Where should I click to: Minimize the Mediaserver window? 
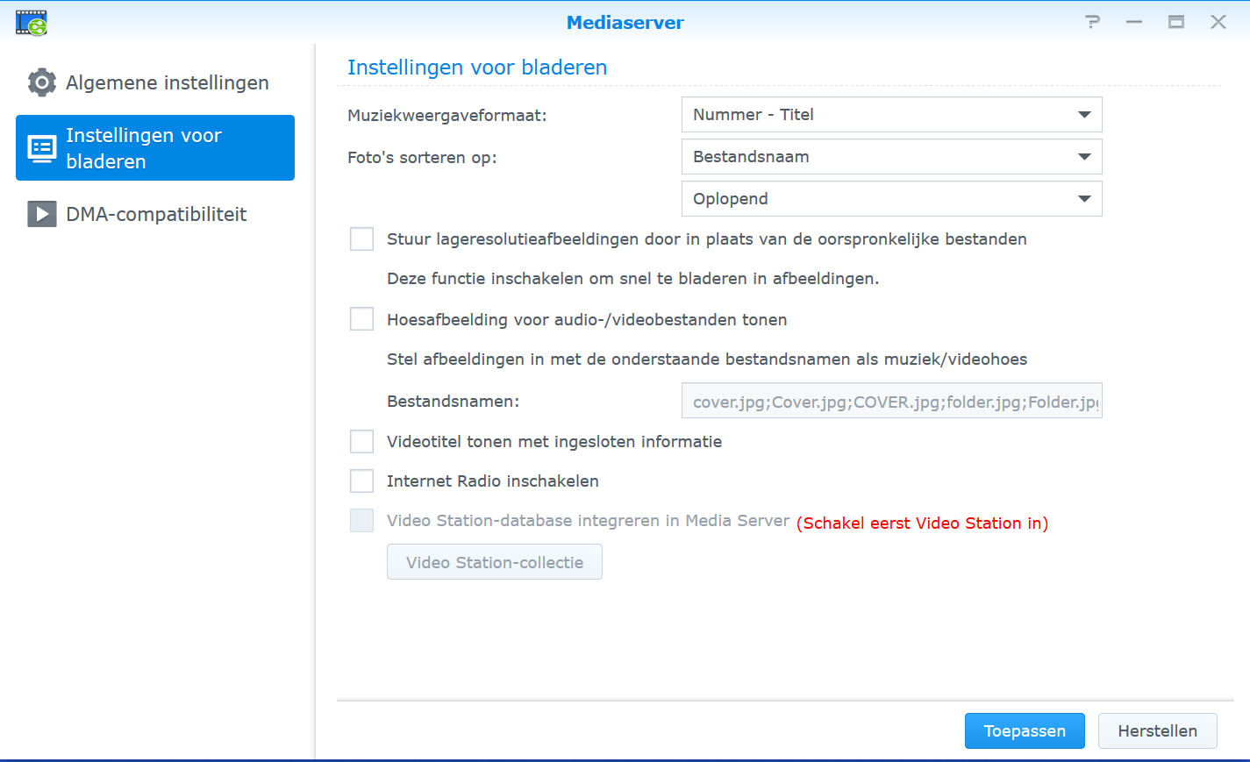pyautogui.click(x=1134, y=22)
